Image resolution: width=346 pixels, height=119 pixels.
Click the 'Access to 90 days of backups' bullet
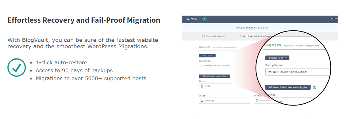click(x=74, y=70)
